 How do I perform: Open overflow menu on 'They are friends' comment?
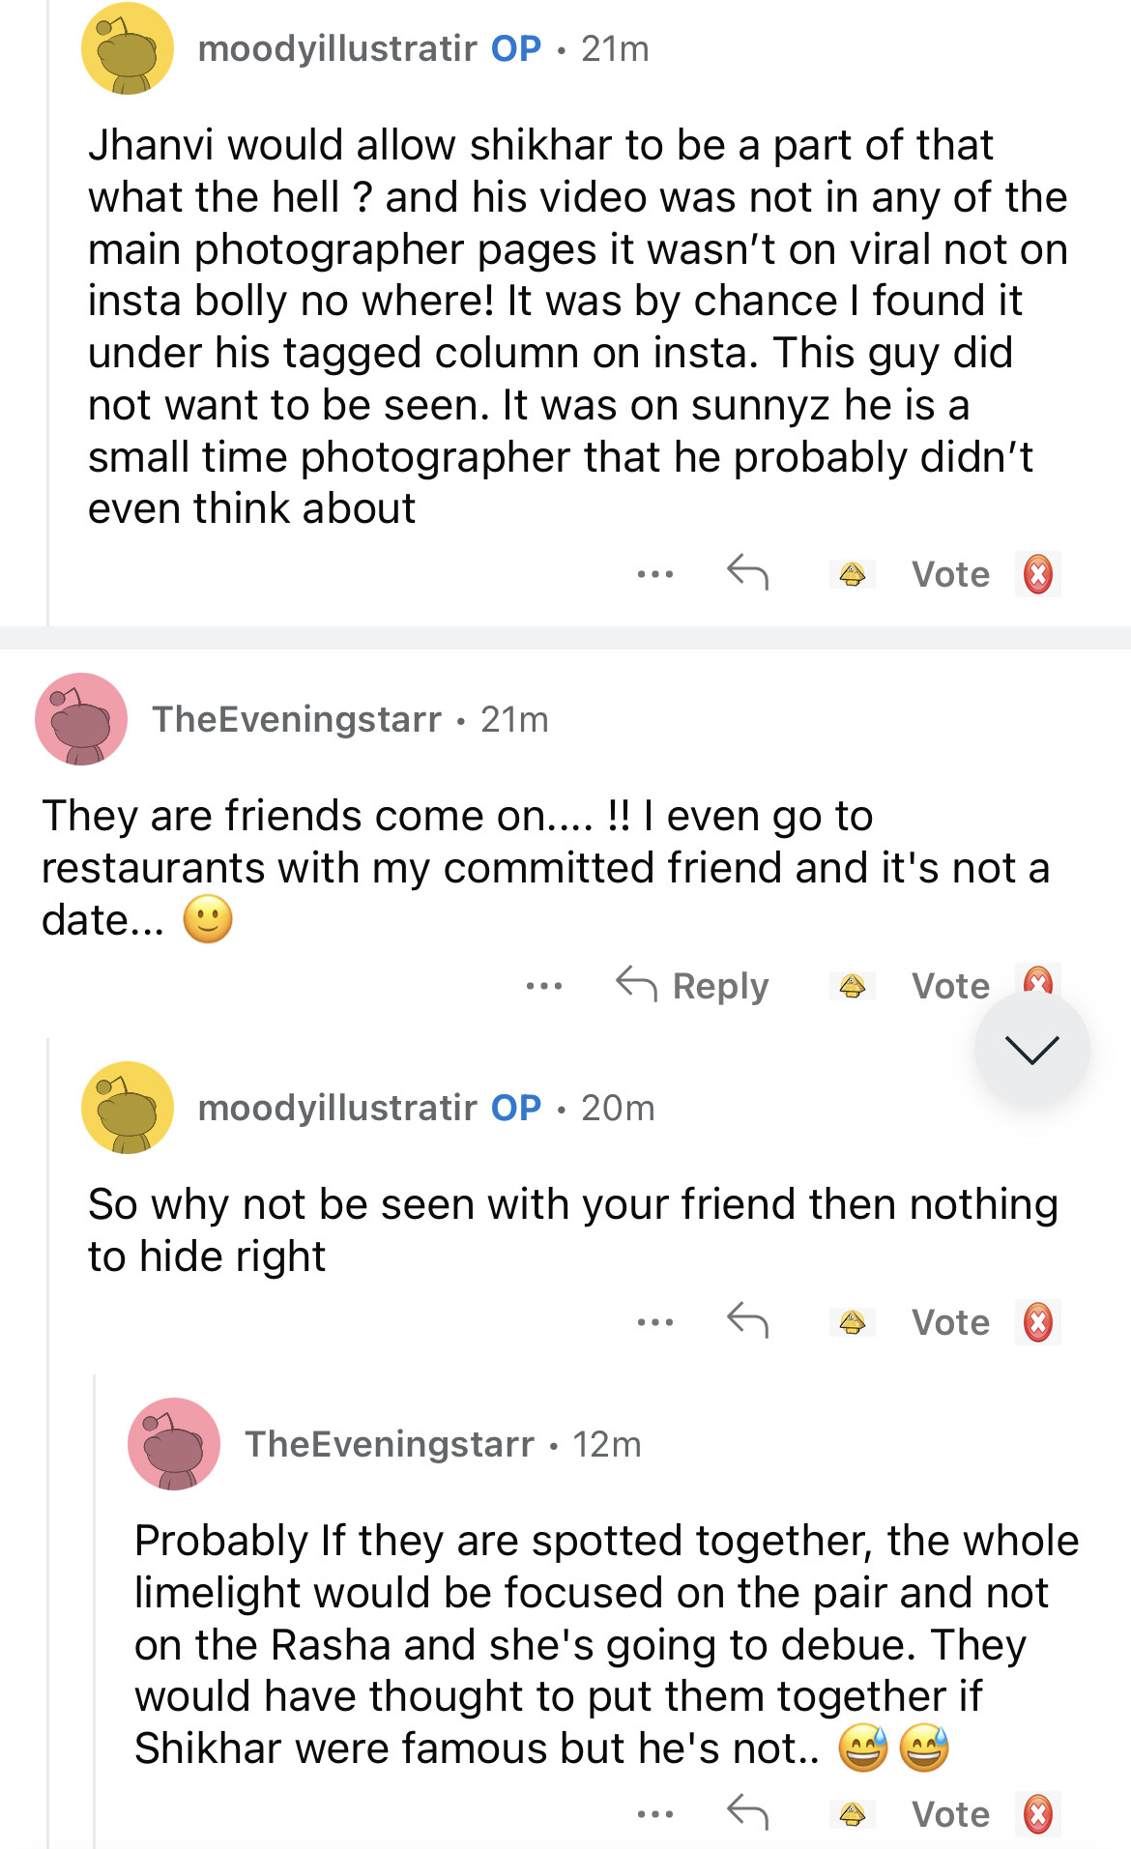click(543, 987)
